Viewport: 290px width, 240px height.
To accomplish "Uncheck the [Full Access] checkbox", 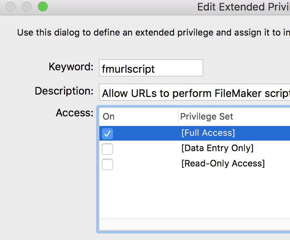I will (x=107, y=133).
